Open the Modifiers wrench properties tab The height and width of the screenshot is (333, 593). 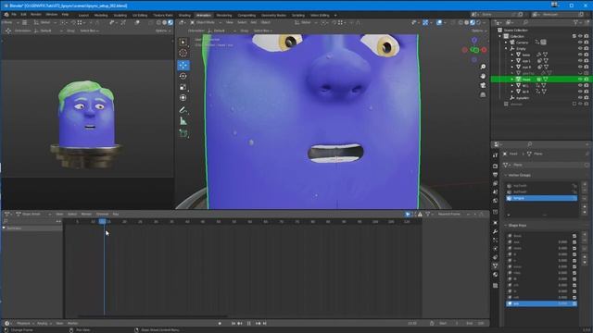496,231
